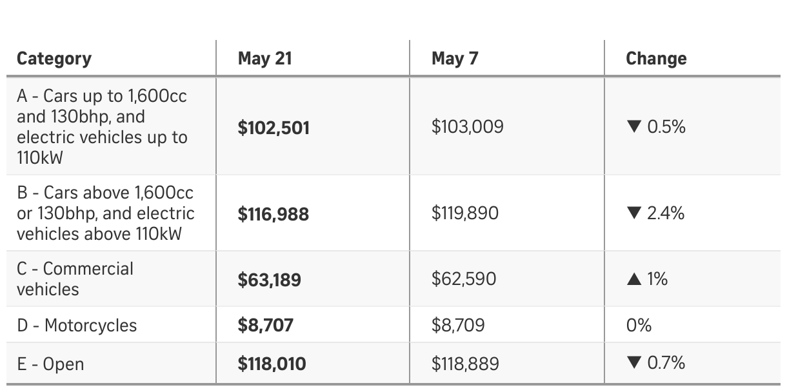
Task: Select the D - Motorcycles row label
Action: (77, 326)
